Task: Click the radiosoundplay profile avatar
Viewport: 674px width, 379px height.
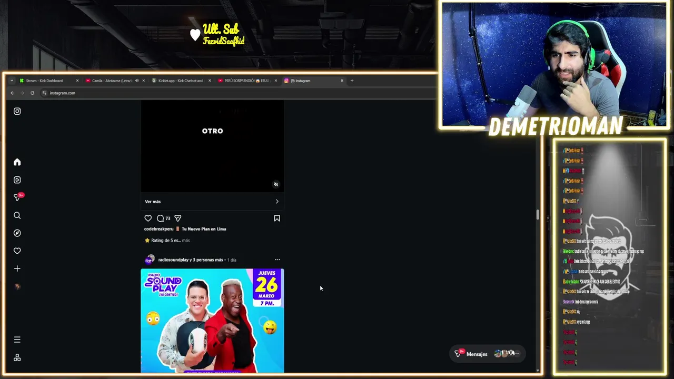Action: click(x=150, y=260)
